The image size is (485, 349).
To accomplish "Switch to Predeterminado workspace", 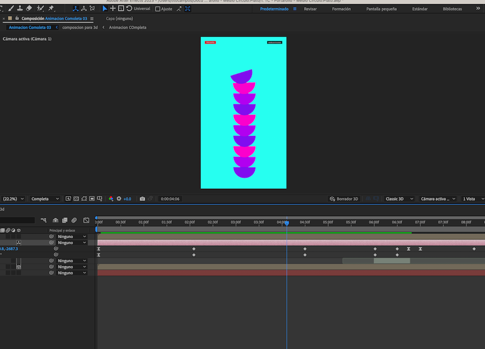I will click(274, 9).
